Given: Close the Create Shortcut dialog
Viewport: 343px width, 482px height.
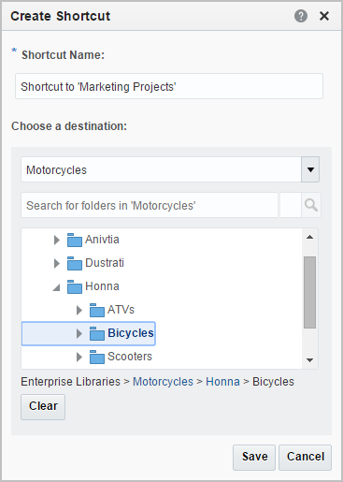Looking at the screenshot, I should pos(324,16).
